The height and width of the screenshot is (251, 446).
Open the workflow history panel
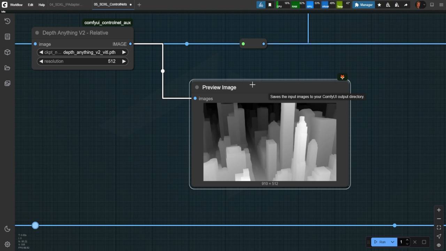(7, 21)
